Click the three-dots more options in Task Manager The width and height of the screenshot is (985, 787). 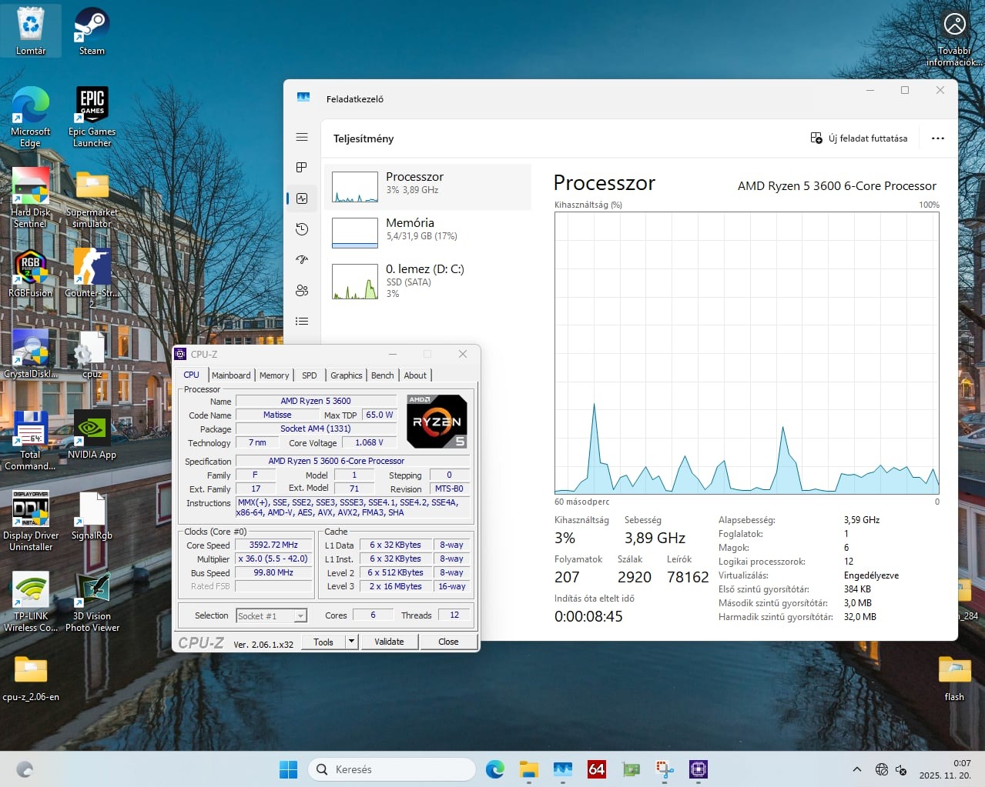click(937, 138)
